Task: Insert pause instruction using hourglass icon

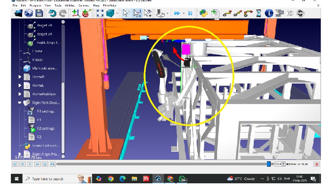Action: point(259,14)
